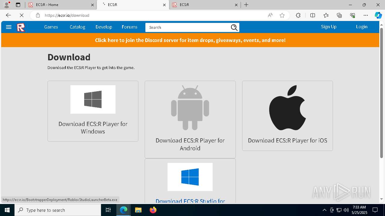Close the third ECS:R tab

pyautogui.click(x=236, y=5)
